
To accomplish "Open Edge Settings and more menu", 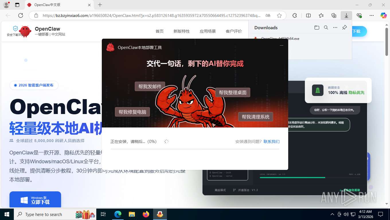I will [372, 15].
